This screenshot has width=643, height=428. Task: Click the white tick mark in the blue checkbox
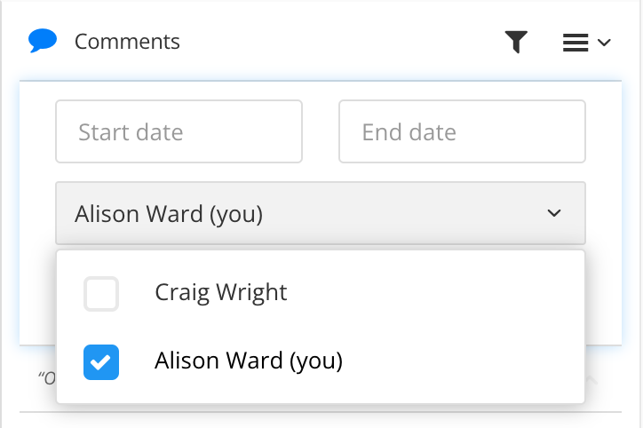coord(101,361)
